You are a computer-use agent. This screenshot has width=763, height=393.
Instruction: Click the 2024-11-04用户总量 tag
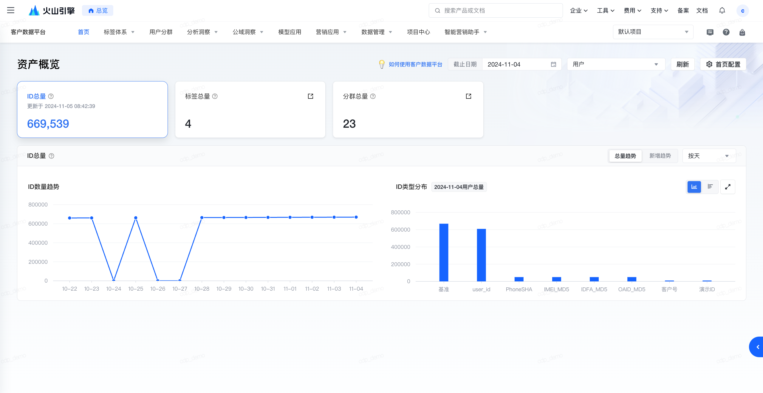pyautogui.click(x=459, y=187)
